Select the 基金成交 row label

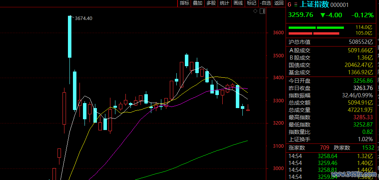point(299,72)
